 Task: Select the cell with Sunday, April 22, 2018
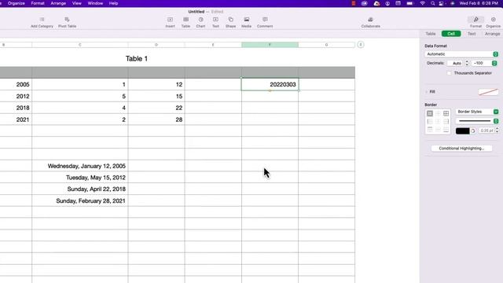pyautogui.click(x=80, y=189)
